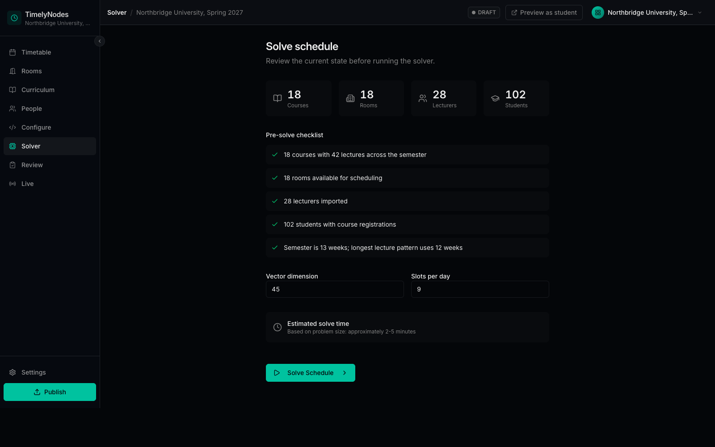Image resolution: width=715 pixels, height=447 pixels.
Task: Click the 102 students with course registrations row
Action: click(408, 224)
